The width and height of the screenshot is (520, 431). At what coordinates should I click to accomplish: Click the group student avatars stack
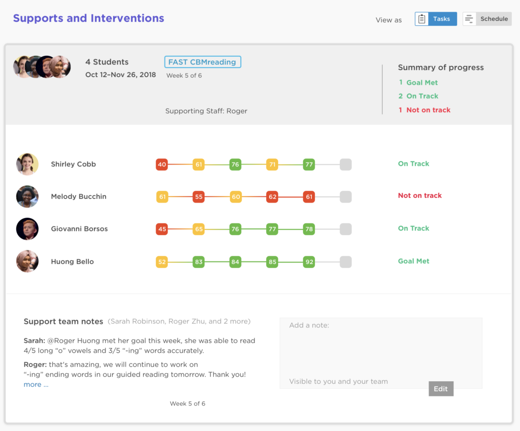tap(42, 67)
